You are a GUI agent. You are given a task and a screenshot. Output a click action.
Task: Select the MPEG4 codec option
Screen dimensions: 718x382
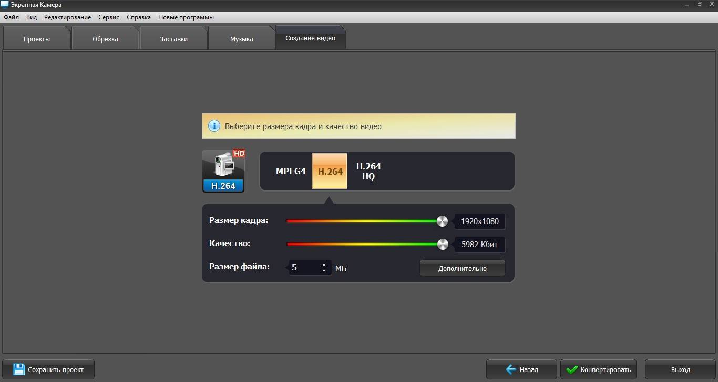coord(291,171)
